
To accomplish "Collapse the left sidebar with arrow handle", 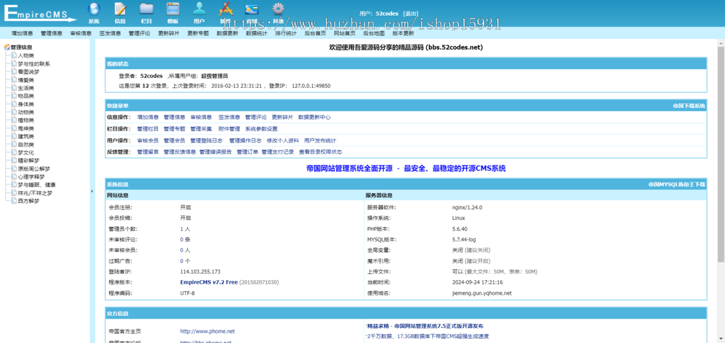I will click(92, 191).
